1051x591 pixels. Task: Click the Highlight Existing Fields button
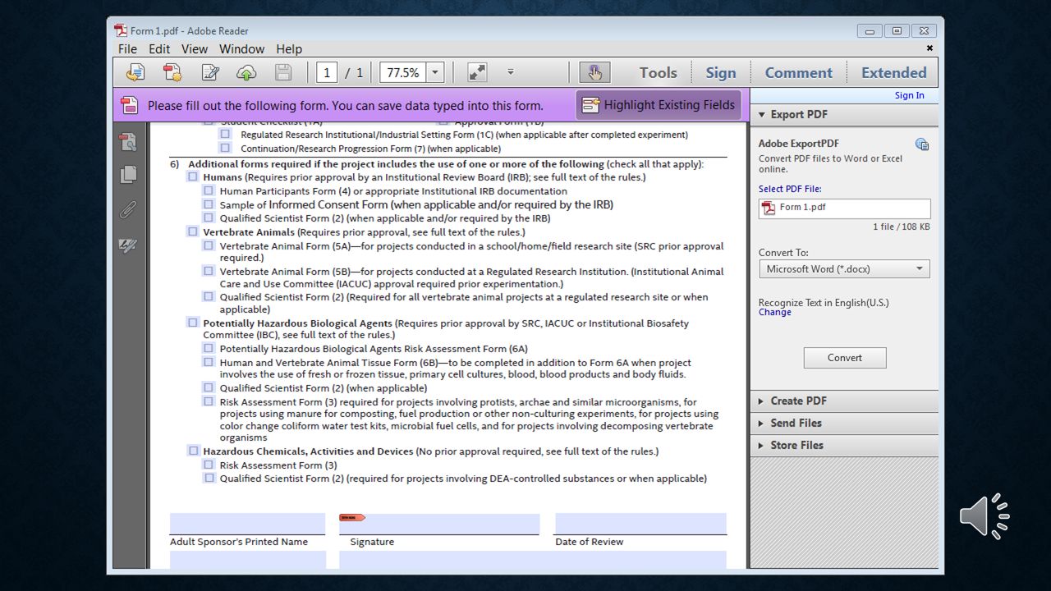(x=659, y=105)
